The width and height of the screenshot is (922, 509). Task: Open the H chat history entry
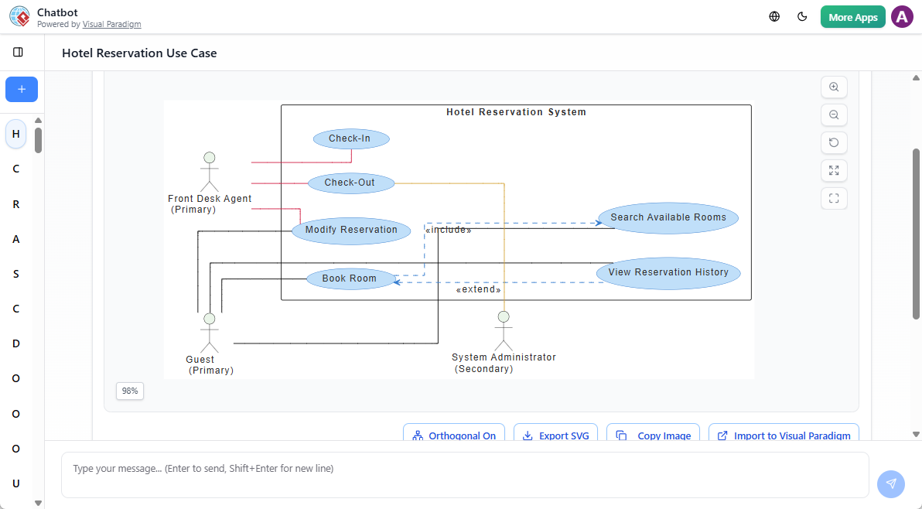tap(15, 134)
